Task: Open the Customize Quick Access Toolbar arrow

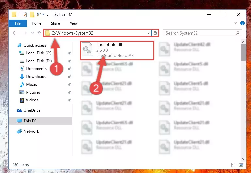Action: 48,15
